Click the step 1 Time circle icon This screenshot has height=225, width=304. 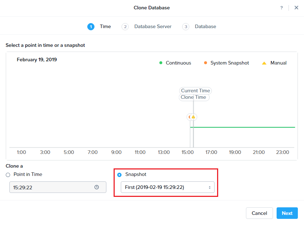[91, 27]
